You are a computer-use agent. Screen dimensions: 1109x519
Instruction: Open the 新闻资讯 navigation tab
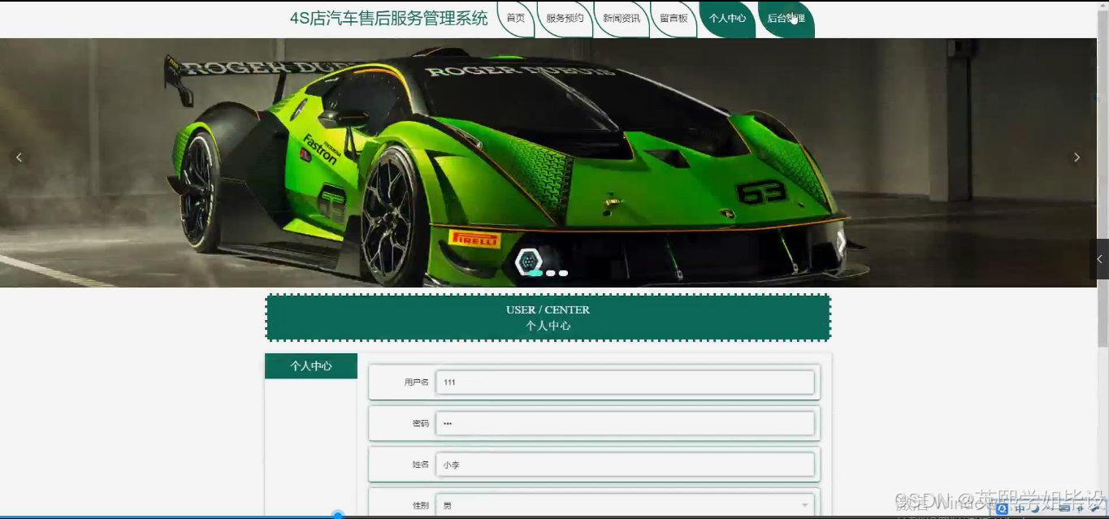(x=622, y=19)
